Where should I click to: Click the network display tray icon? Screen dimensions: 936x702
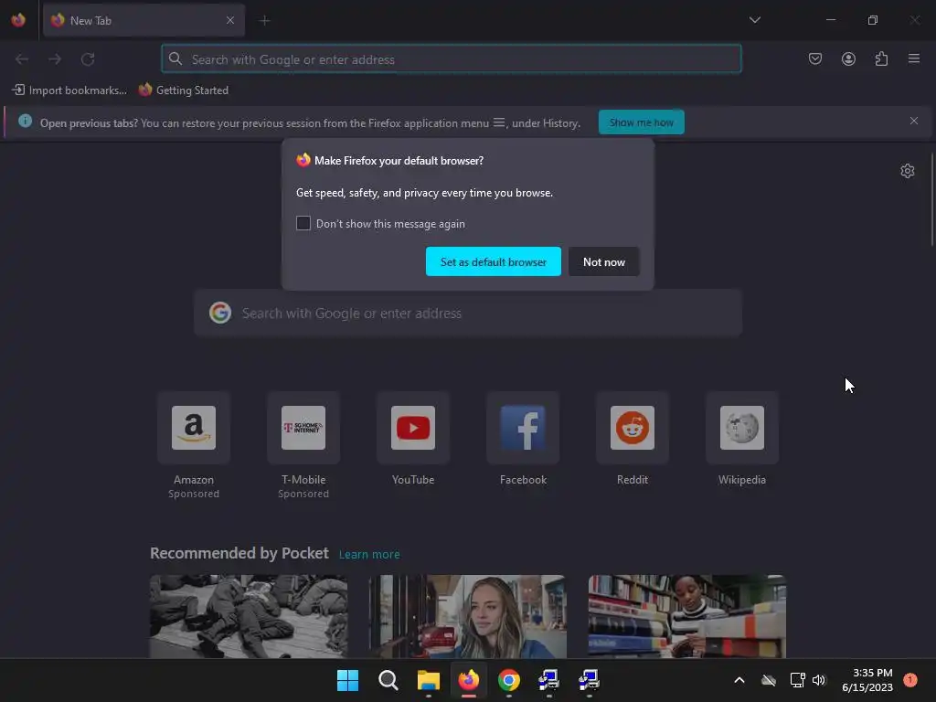click(797, 680)
